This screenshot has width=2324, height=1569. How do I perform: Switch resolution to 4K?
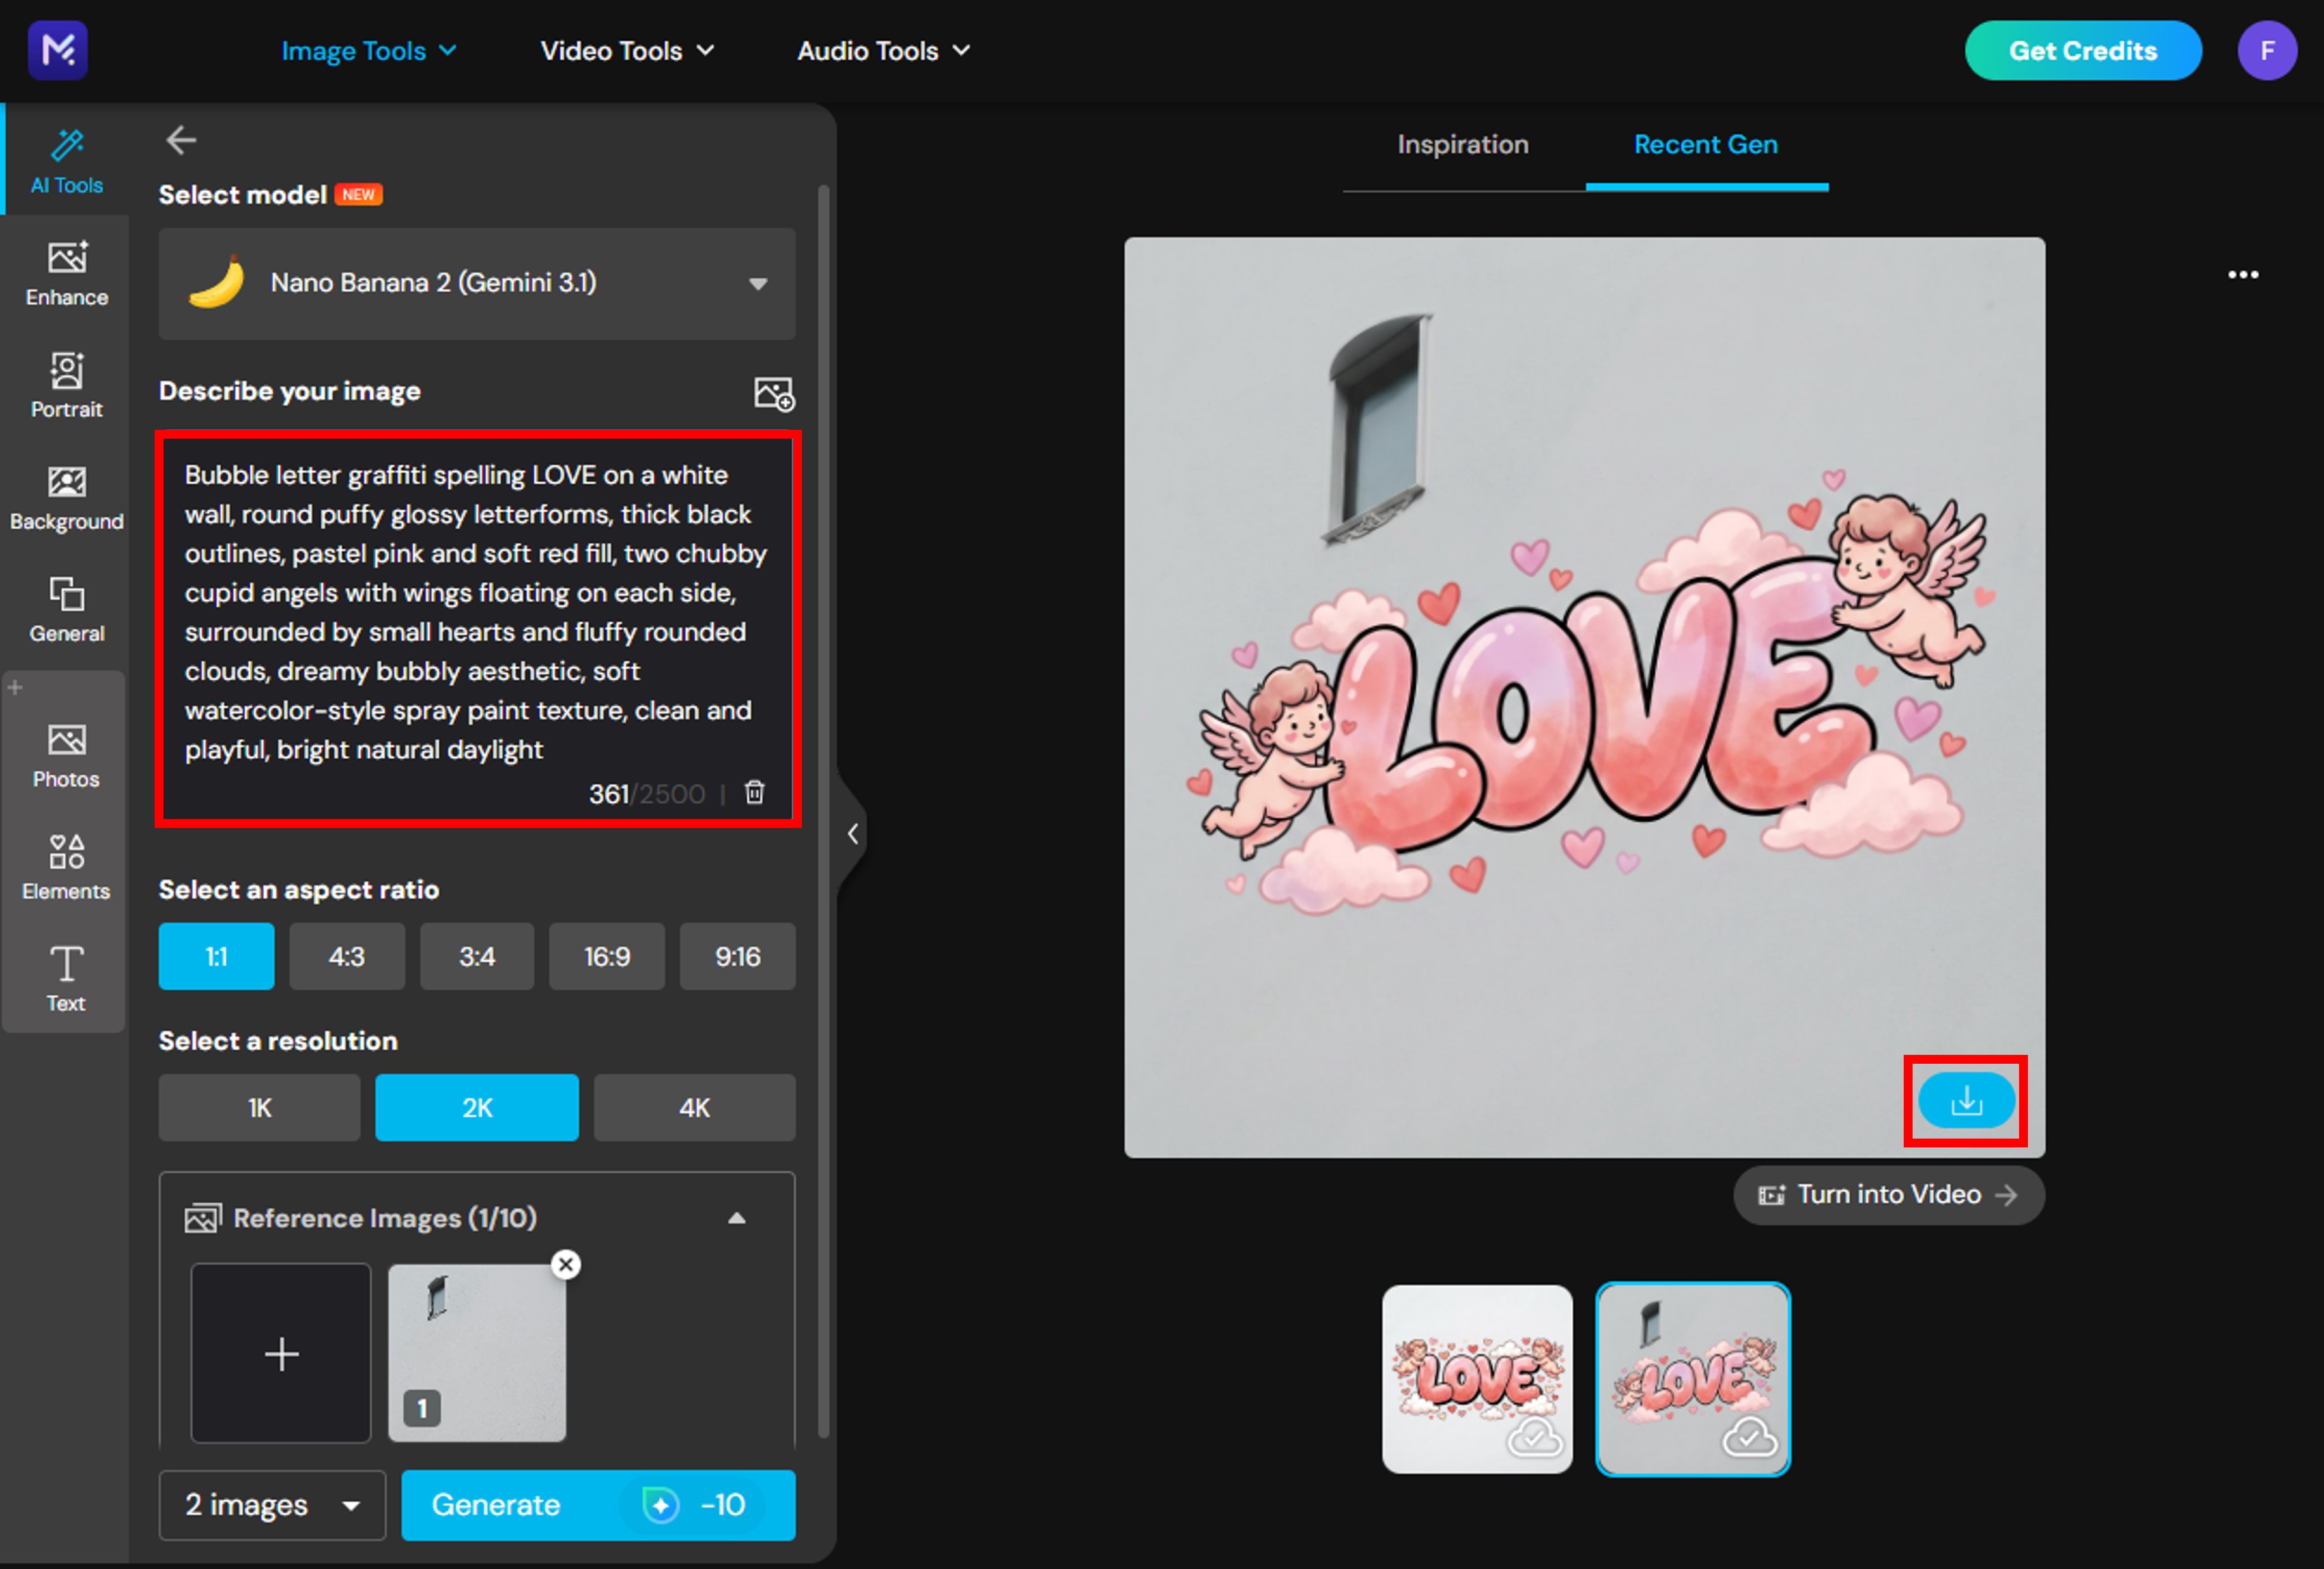click(x=694, y=1107)
